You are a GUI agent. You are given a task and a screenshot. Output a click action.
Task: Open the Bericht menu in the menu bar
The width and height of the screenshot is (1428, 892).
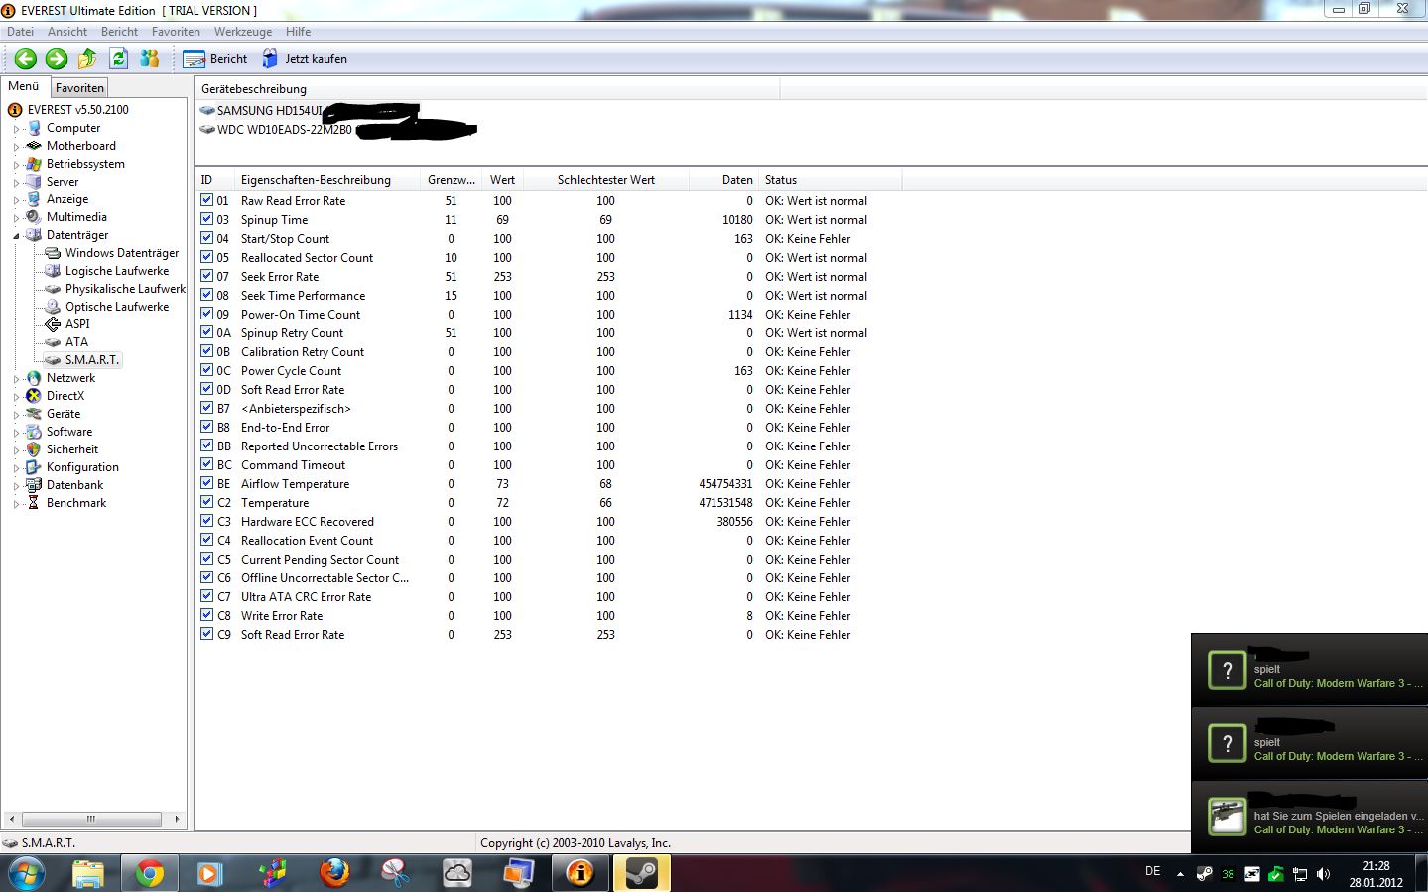(x=119, y=32)
